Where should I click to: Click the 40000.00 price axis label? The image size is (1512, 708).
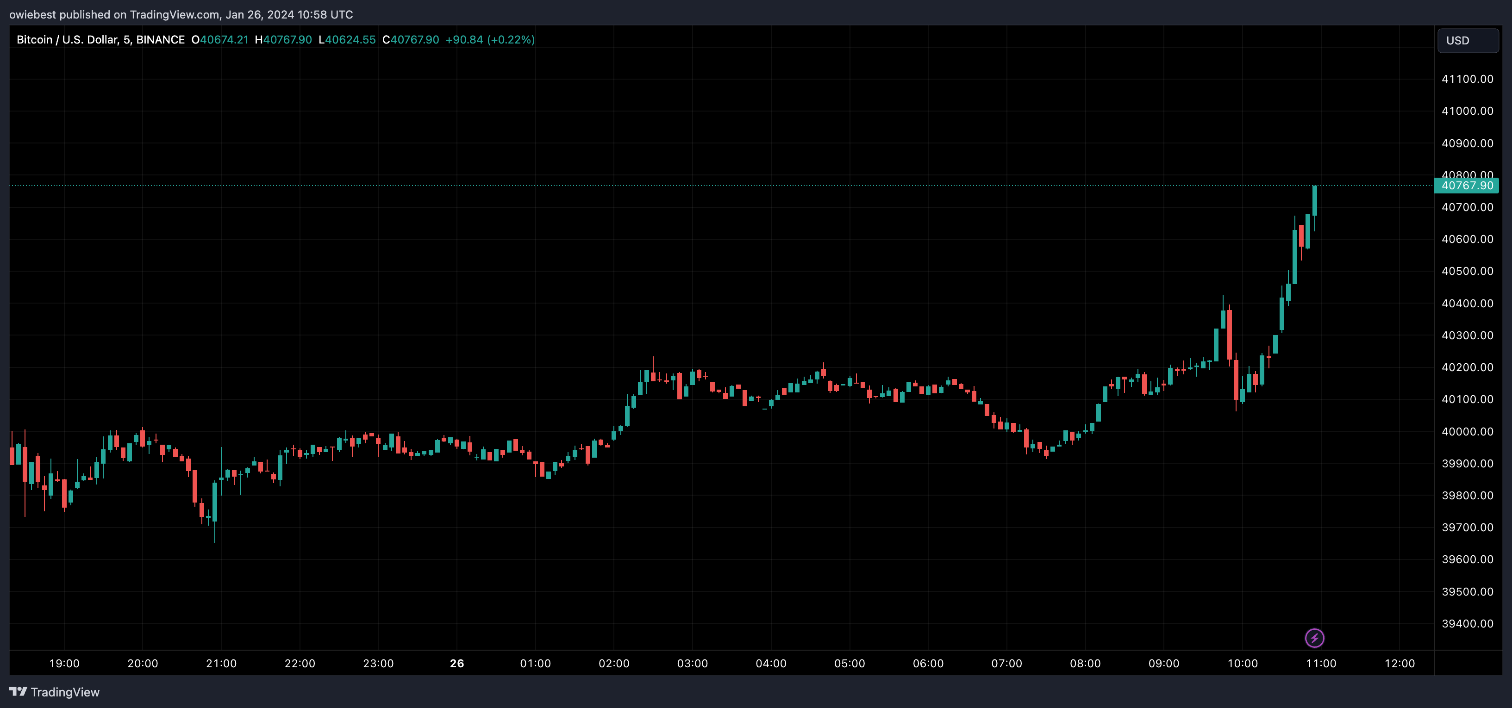pos(1468,431)
